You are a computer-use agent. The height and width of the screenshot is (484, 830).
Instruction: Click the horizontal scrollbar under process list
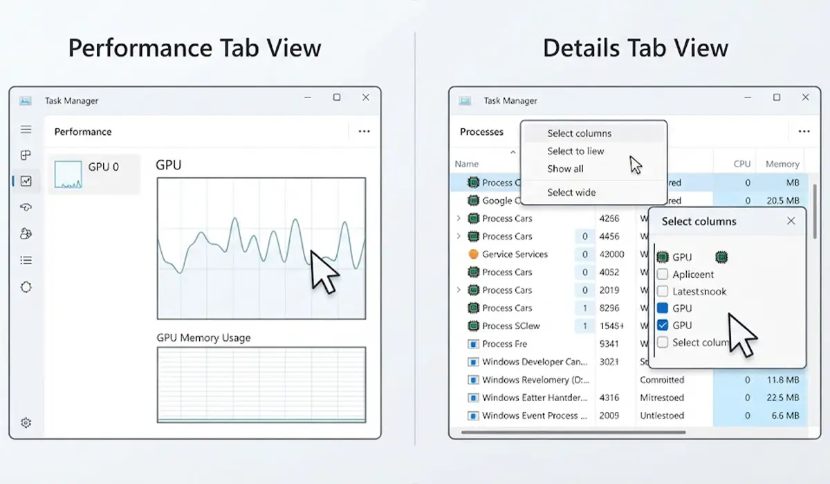pyautogui.click(x=573, y=432)
